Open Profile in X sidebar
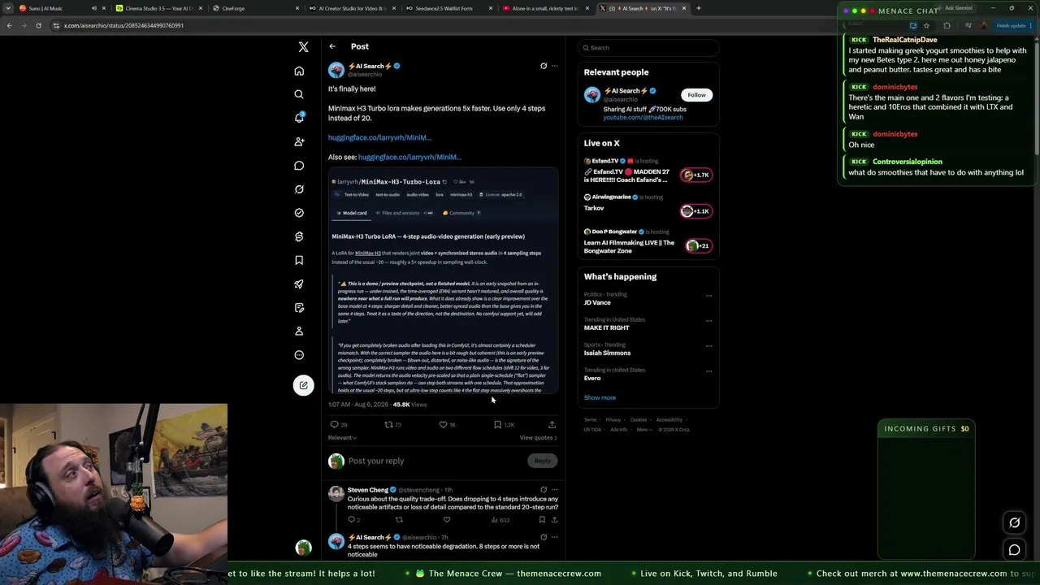Screen dimensions: 1040x585 299,331
